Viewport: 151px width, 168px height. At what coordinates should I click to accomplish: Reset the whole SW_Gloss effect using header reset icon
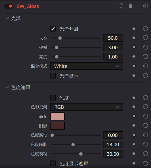tap(146, 6)
